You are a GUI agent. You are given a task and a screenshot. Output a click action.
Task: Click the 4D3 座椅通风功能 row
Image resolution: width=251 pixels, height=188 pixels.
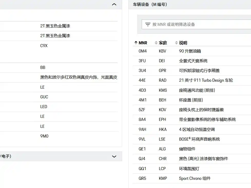(192, 90)
